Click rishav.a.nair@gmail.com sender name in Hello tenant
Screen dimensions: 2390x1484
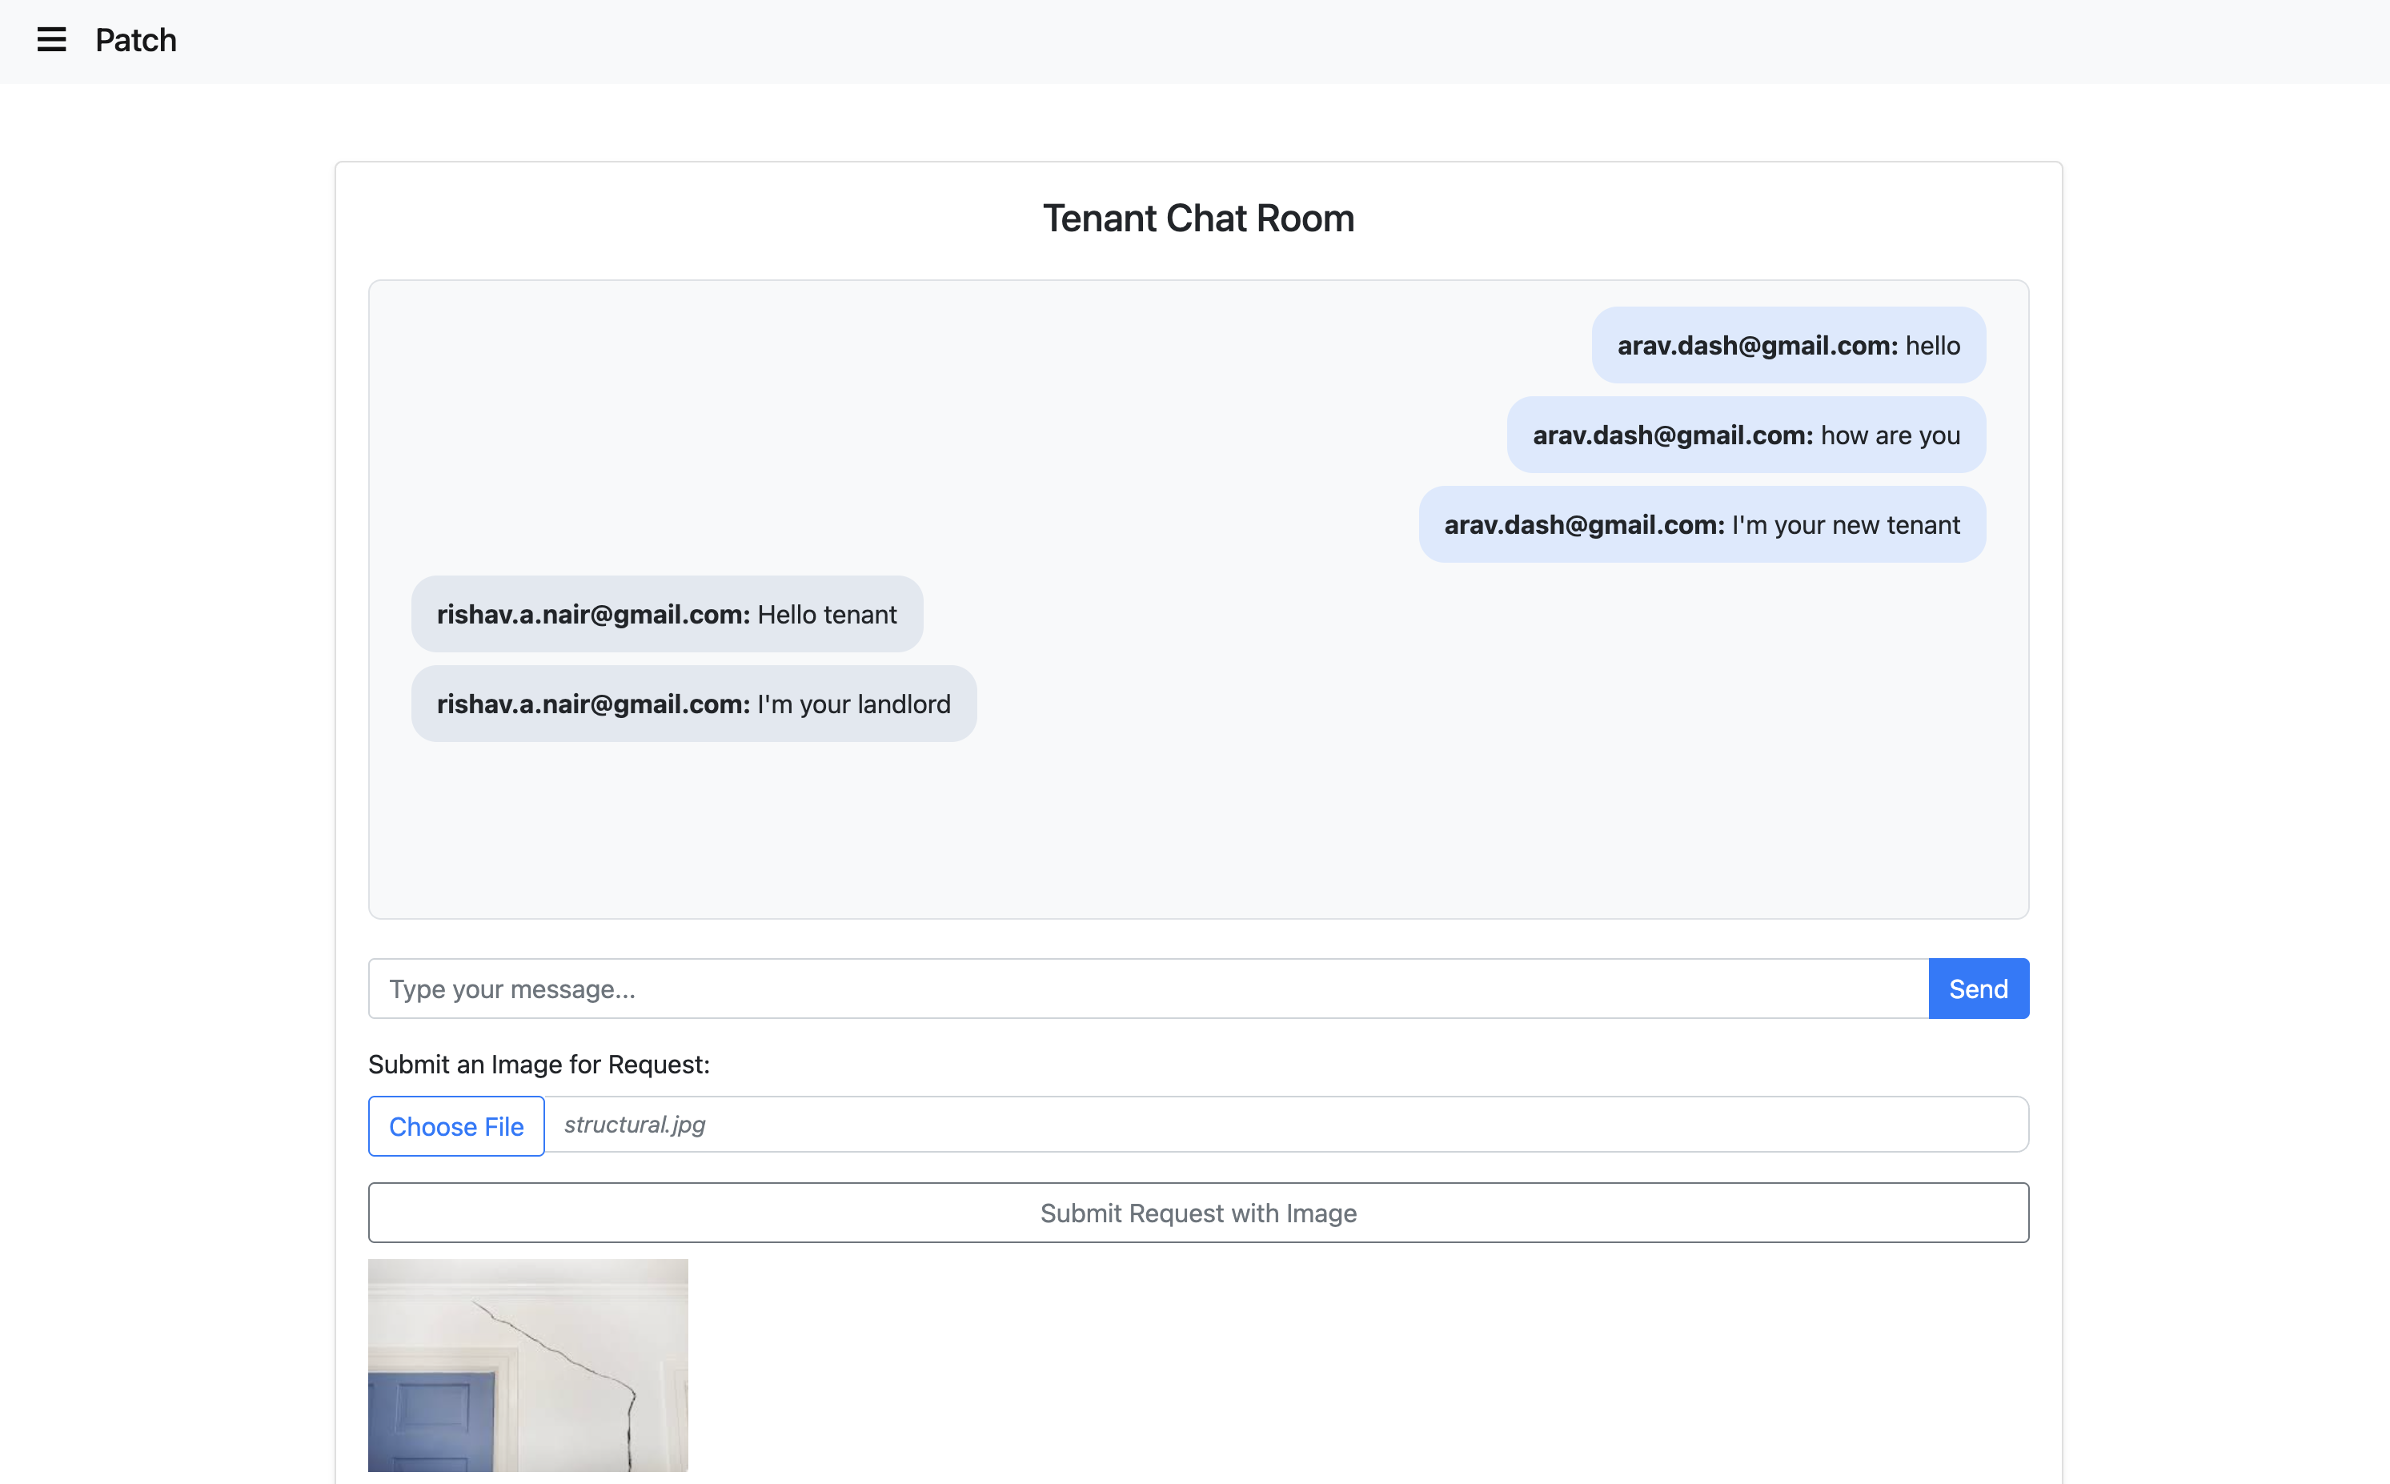(593, 615)
